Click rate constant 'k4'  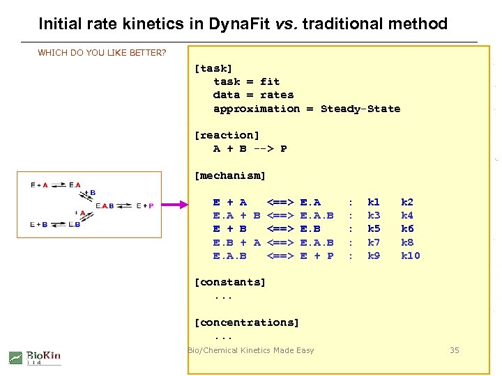pyautogui.click(x=407, y=215)
